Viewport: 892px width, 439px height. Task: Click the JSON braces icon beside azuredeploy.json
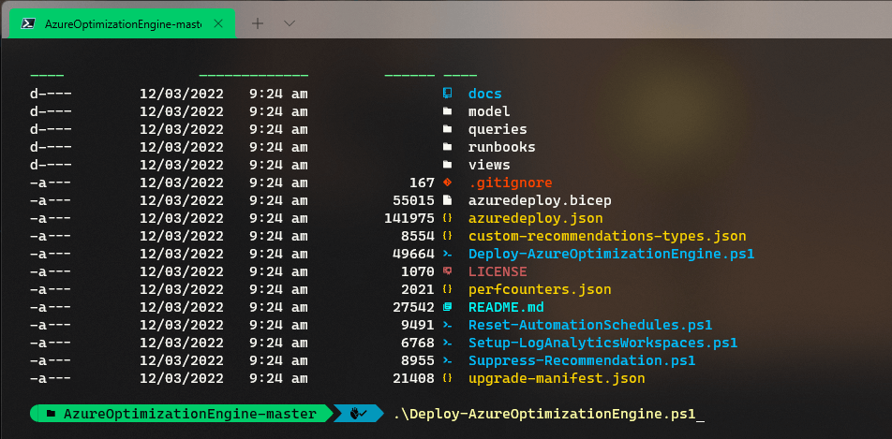click(x=447, y=218)
